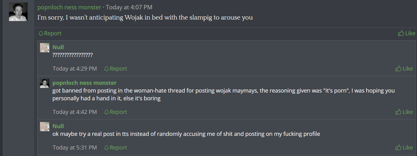Viewport: 417px width, 156px height.
Task: Click thumbs-up Like on main profile post
Action: coord(406,33)
